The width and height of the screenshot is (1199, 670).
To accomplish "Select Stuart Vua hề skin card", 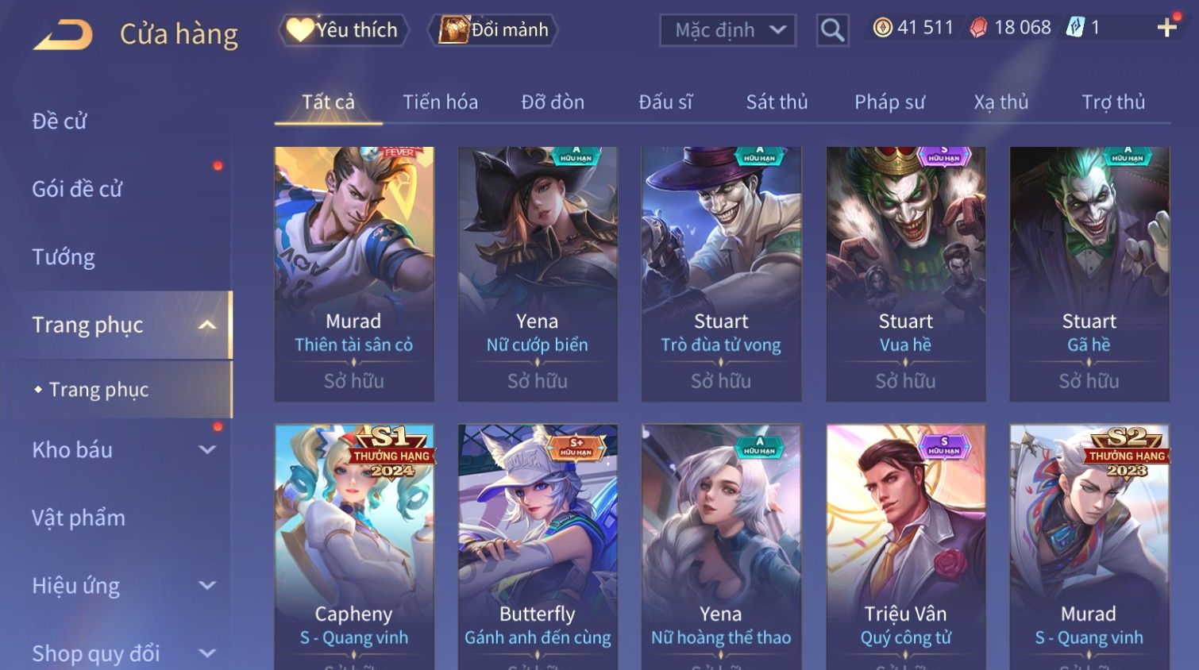I will (905, 274).
